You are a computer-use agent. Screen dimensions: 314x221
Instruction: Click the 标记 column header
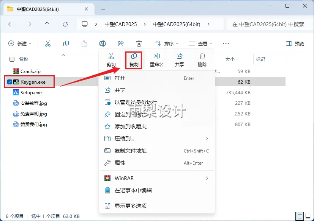[260, 59]
